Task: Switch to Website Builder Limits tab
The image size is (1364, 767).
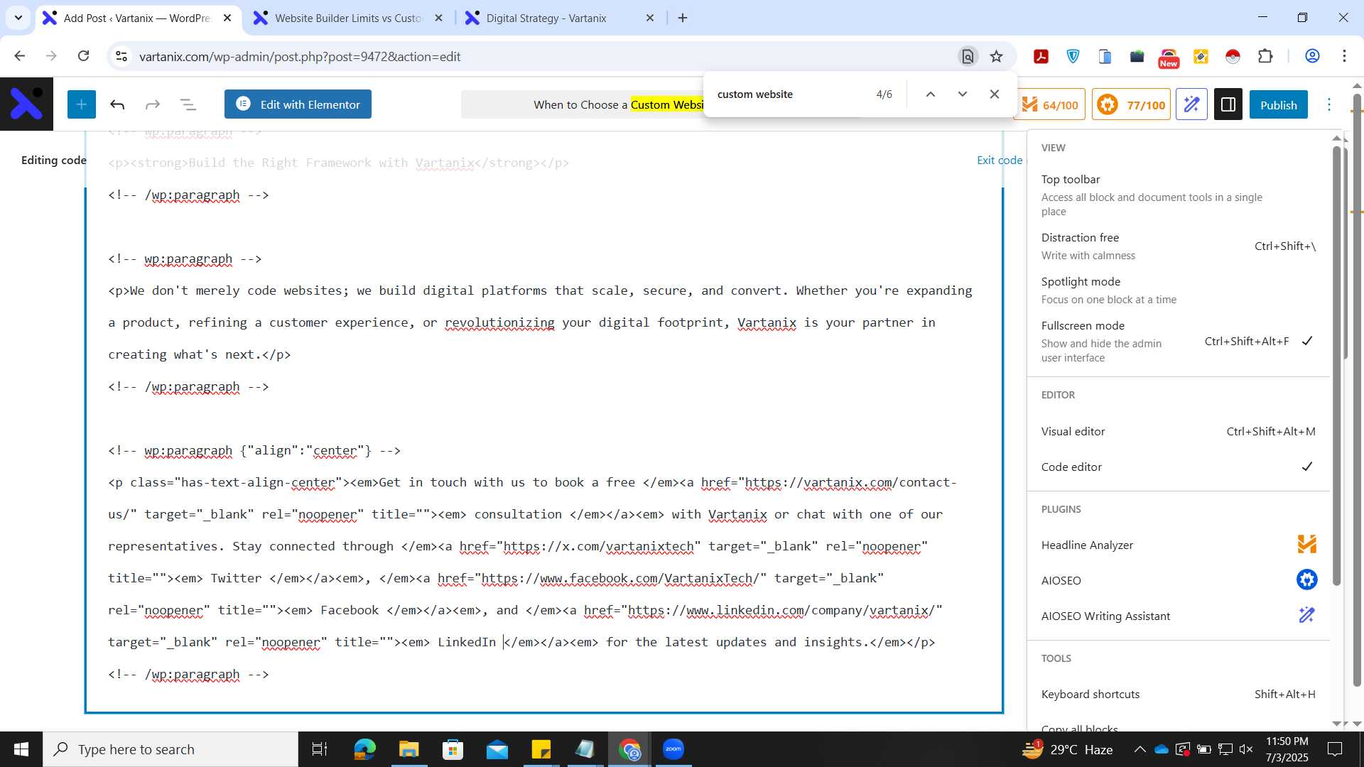Action: click(x=348, y=18)
